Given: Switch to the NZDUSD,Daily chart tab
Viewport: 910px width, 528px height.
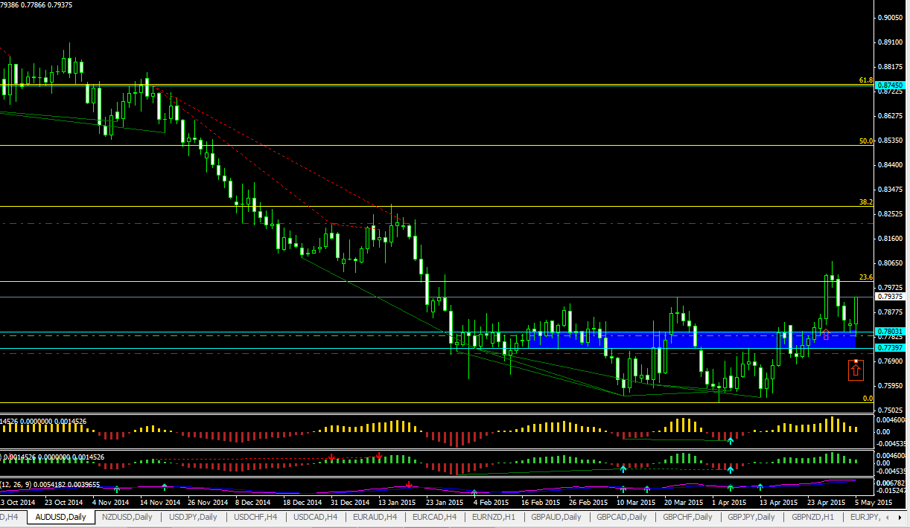Looking at the screenshot, I should [128, 517].
